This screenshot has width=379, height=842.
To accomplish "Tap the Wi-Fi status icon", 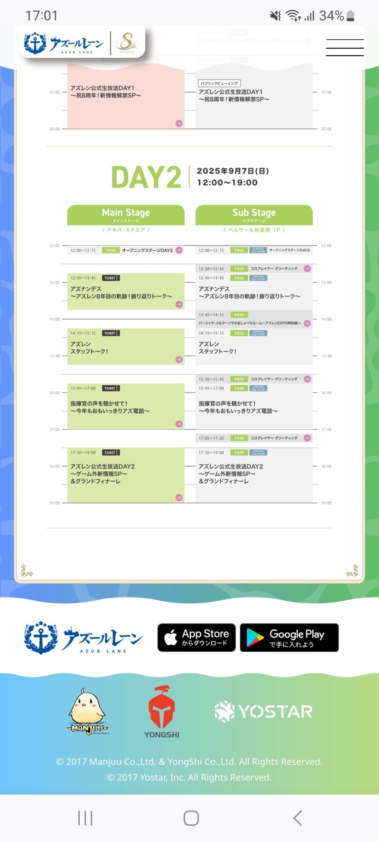I will tap(293, 16).
